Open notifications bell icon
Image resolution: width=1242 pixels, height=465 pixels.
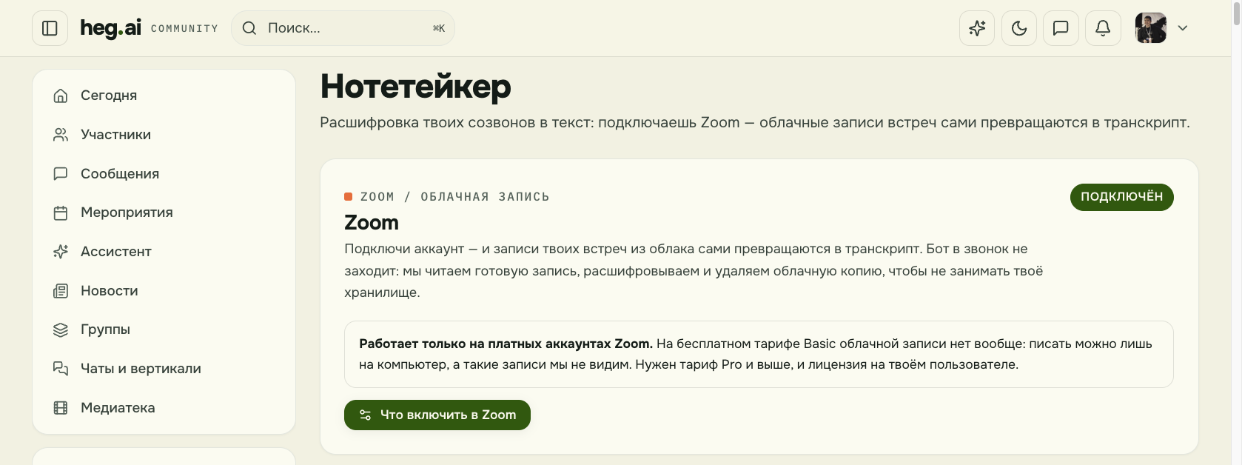(1103, 28)
